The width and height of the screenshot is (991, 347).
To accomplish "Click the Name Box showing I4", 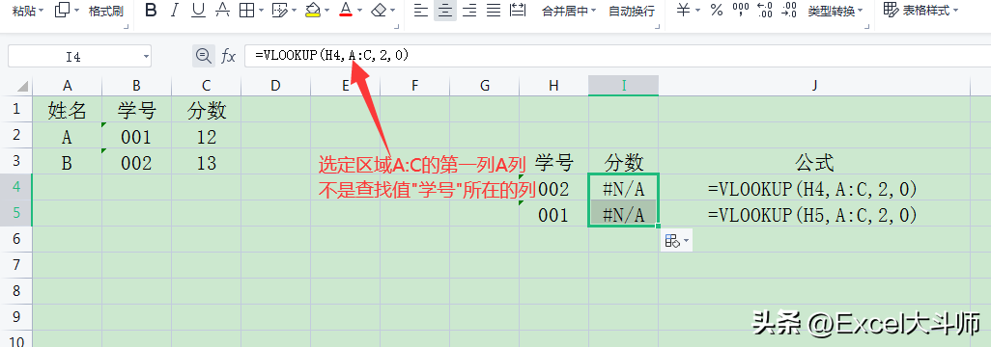I will [x=74, y=57].
